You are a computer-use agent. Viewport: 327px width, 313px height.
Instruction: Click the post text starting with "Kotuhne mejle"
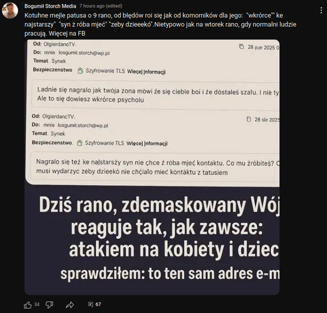click(160, 25)
